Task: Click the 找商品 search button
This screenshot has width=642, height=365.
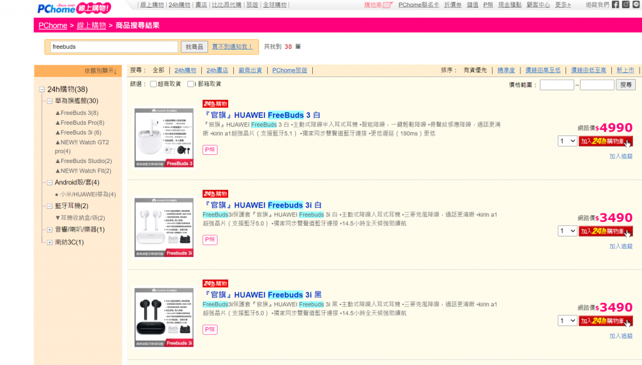Action: (194, 46)
